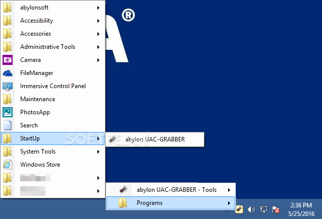Select Accessories in the programs list
The height and width of the screenshot is (219, 322).
53,34
